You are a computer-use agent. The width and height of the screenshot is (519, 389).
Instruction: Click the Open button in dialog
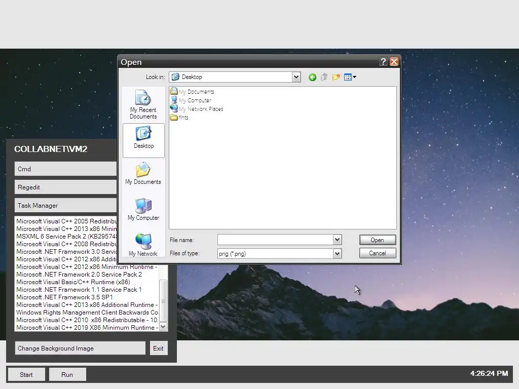377,240
